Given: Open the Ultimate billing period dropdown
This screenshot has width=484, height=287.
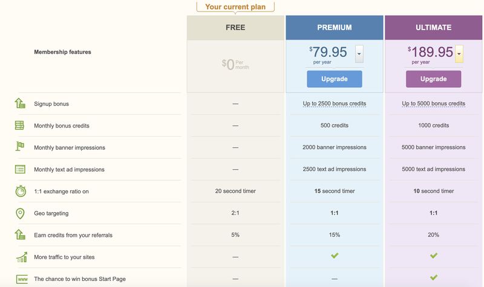Looking at the screenshot, I should [x=459, y=53].
